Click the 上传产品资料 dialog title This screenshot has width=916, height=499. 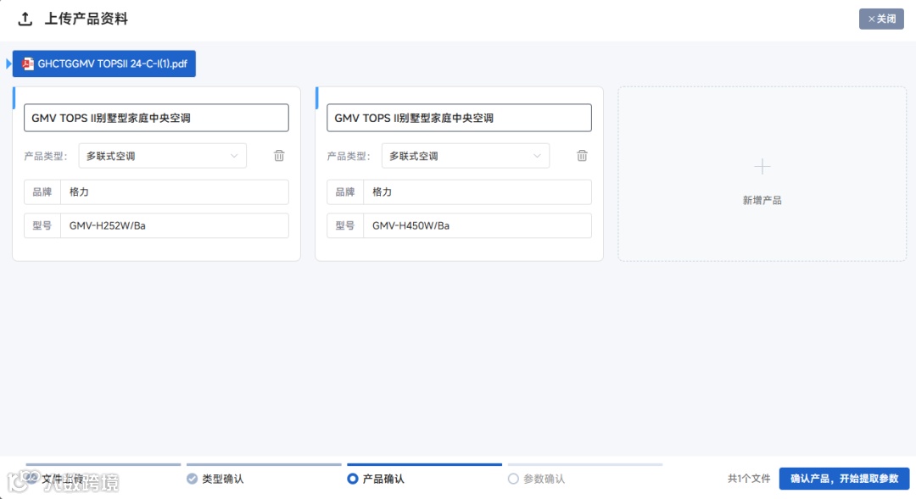(x=87, y=19)
